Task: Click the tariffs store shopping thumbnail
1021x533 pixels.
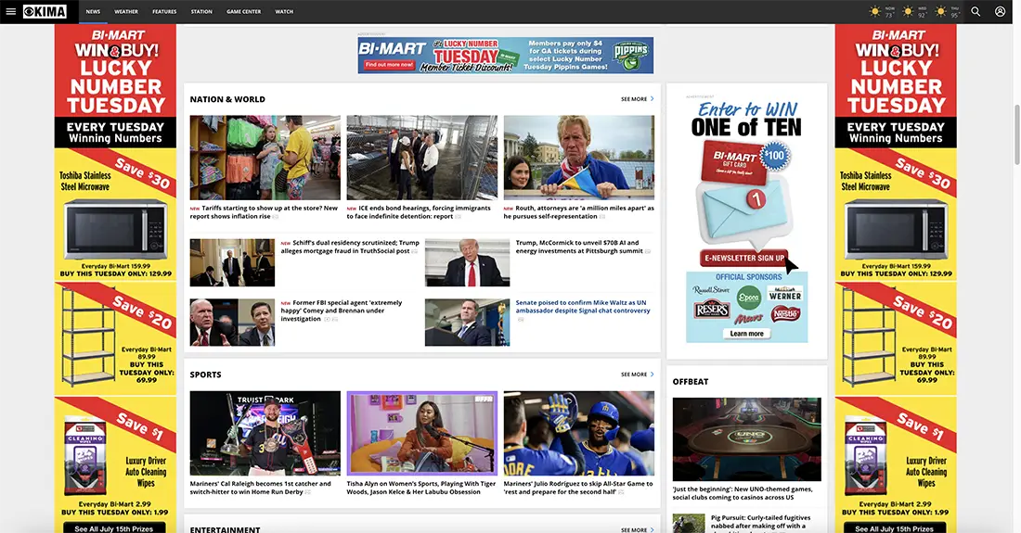Action: 265,158
